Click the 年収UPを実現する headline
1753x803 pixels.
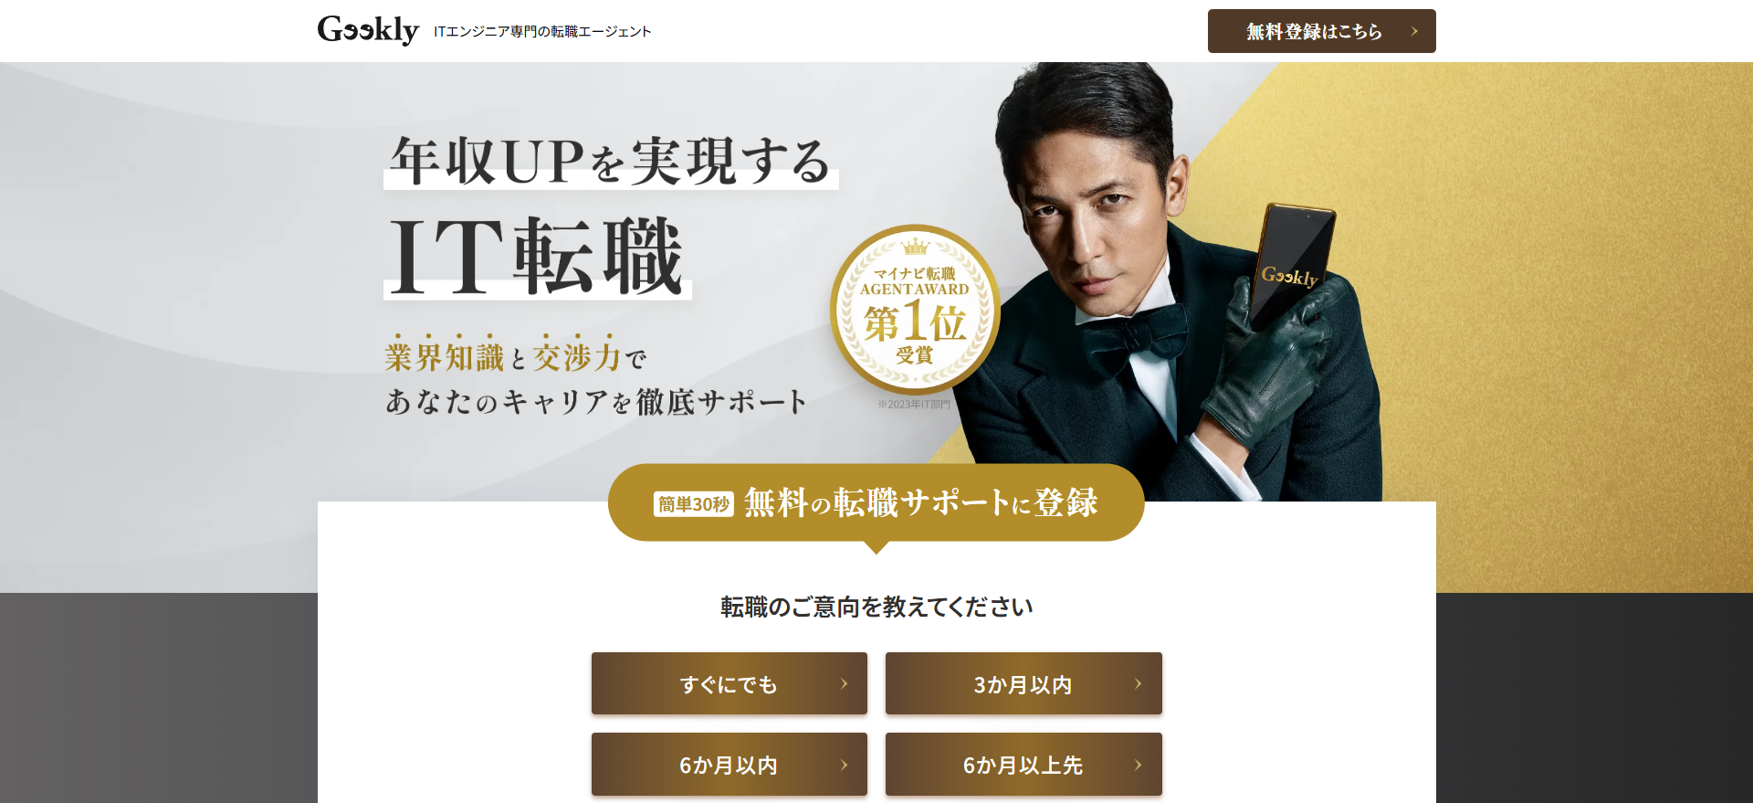(610, 162)
